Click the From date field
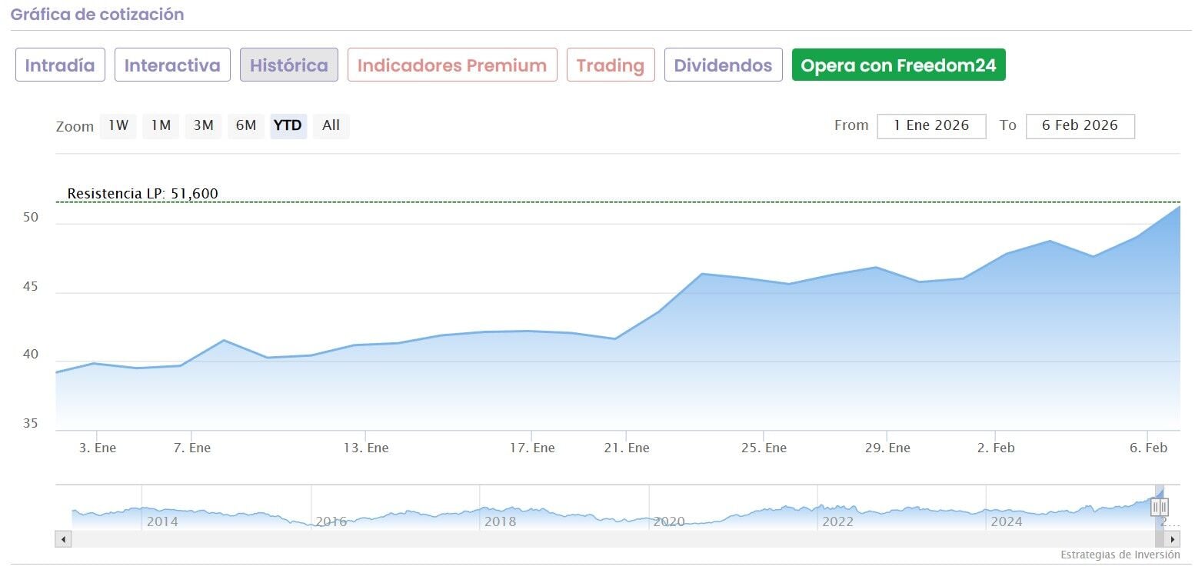This screenshot has height=583, width=1195. [931, 125]
